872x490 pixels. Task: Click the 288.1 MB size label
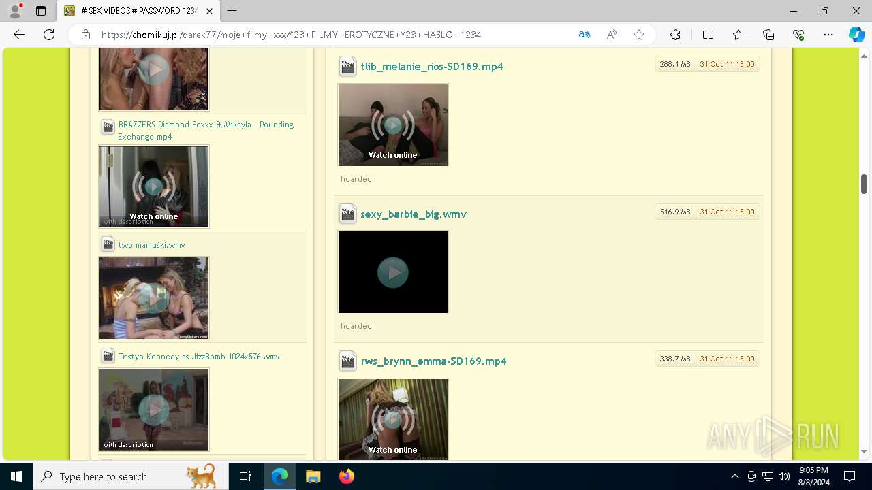pyautogui.click(x=675, y=64)
